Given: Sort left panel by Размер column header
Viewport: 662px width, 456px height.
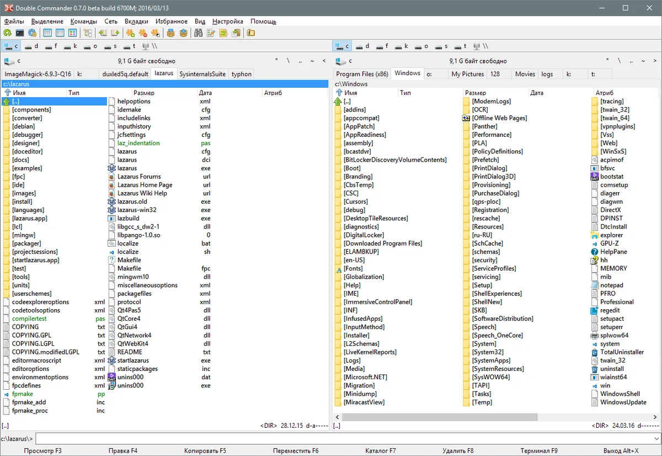Looking at the screenshot, I should click(x=164, y=93).
